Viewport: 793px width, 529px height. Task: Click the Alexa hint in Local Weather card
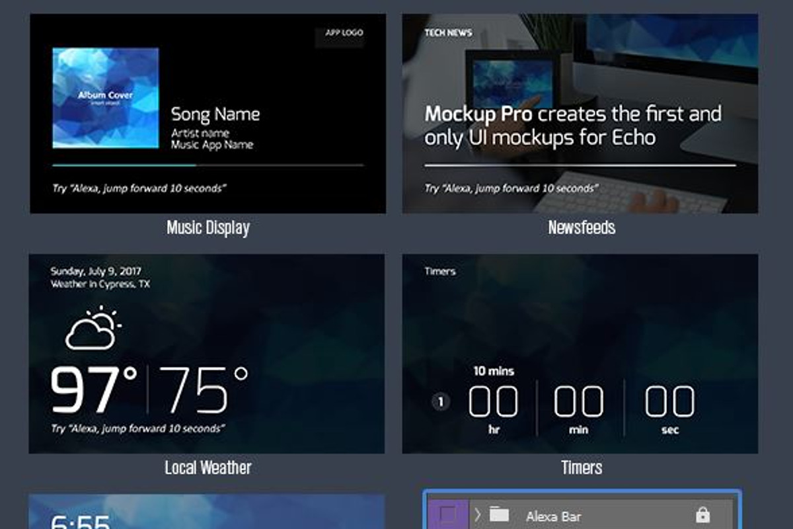[138, 428]
